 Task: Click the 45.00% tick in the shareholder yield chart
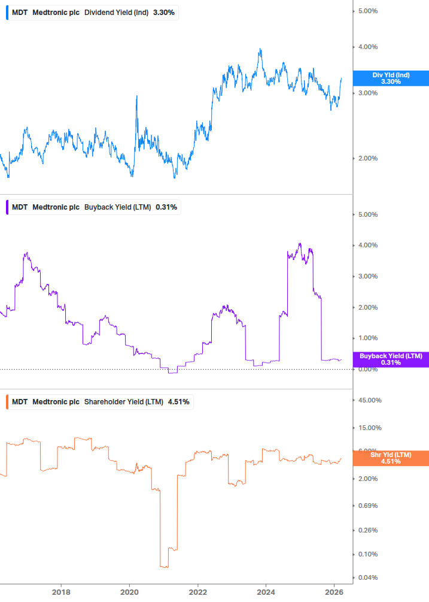point(370,400)
